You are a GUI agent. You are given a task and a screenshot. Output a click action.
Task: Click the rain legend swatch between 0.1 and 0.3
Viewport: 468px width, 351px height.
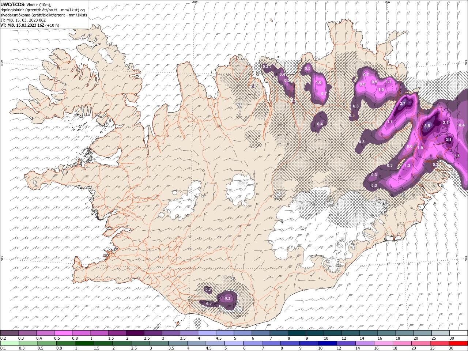[10, 343]
